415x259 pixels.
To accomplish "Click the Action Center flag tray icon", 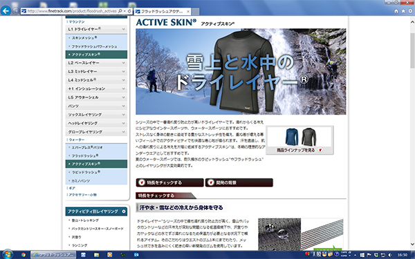I will point(369,255).
